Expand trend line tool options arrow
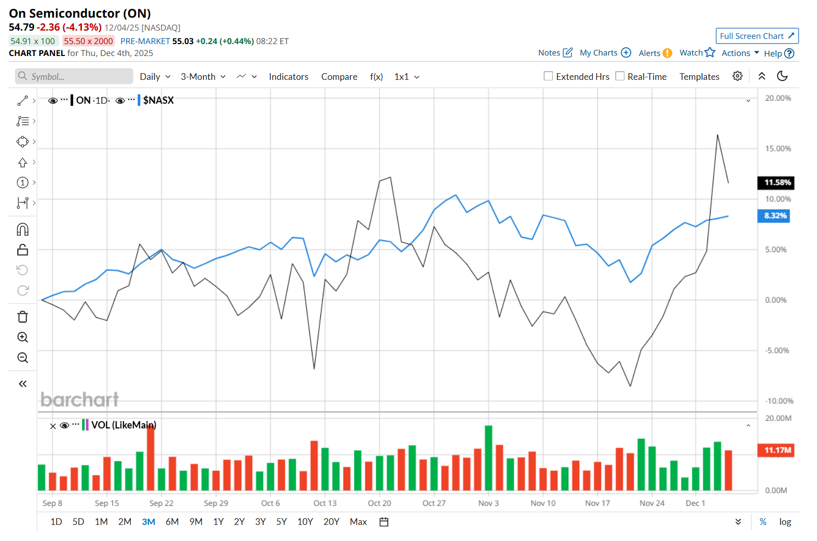This screenshot has height=541, width=817. [x=34, y=101]
